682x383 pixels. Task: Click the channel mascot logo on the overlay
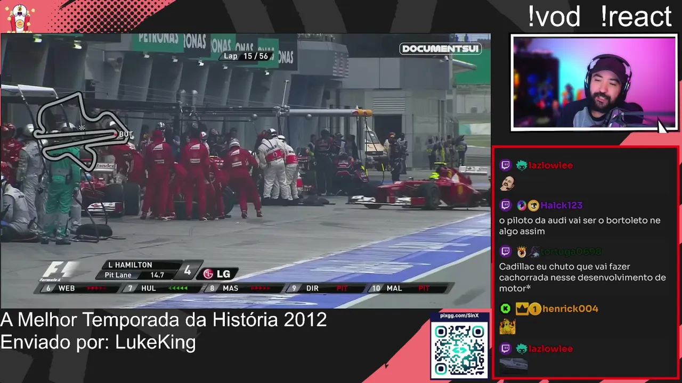click(20, 18)
